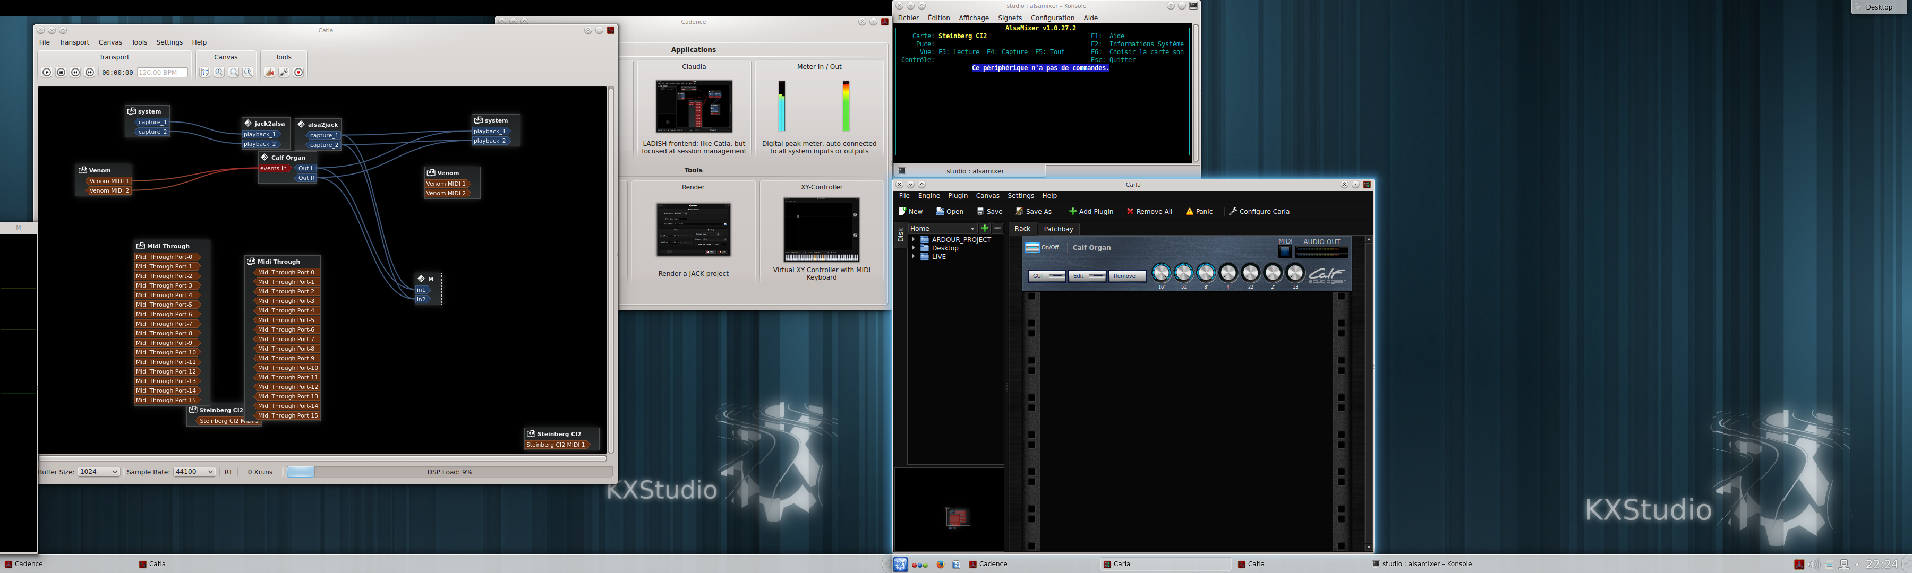Click the red record render icon

tap(298, 72)
